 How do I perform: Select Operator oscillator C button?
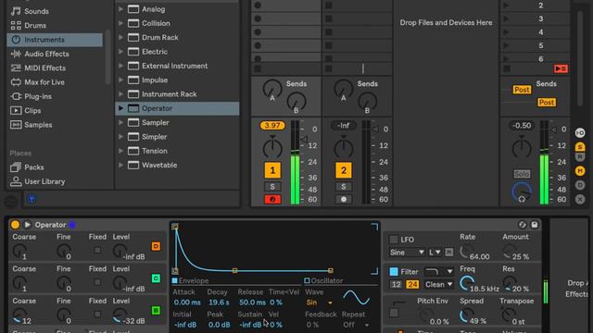pos(156,278)
